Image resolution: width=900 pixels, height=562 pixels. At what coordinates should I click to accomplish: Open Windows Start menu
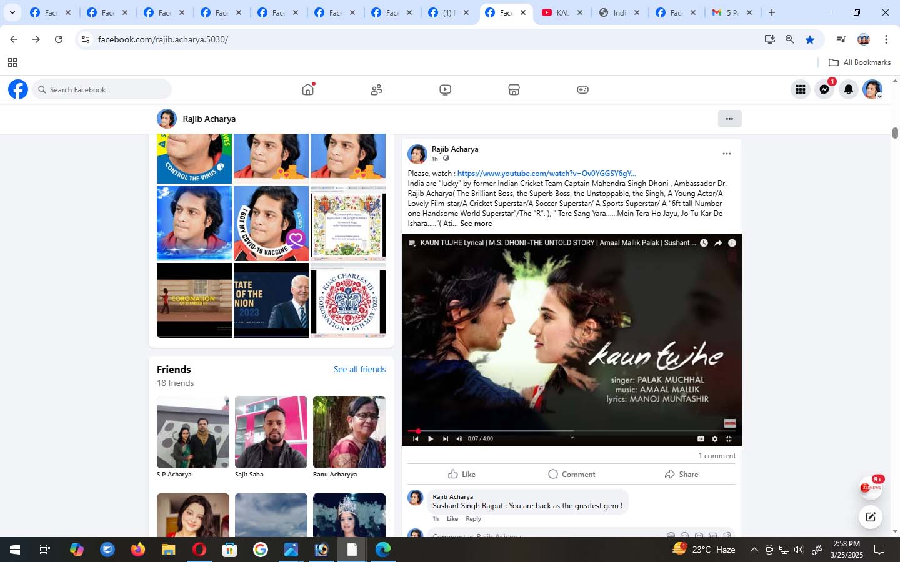(15, 550)
